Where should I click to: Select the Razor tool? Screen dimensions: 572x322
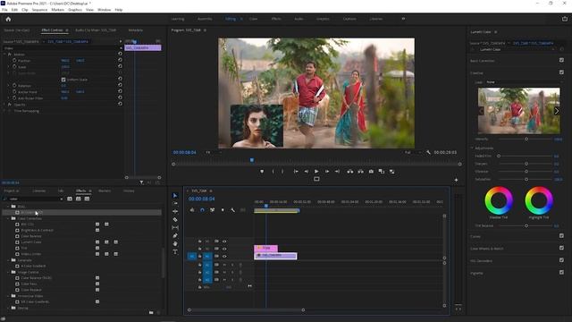175,219
